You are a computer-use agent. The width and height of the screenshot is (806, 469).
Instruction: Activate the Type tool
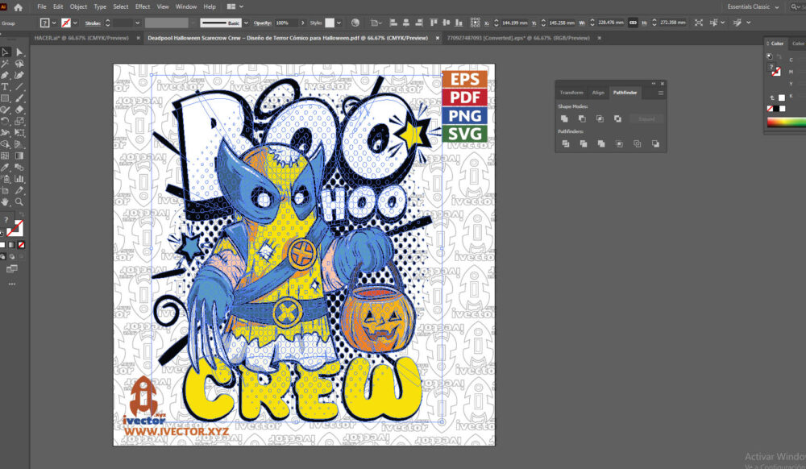[5, 87]
